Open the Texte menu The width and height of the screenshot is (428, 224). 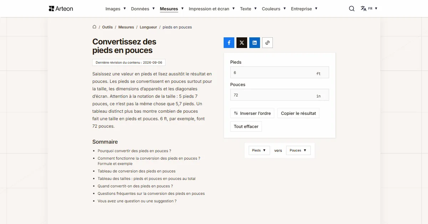248,9
